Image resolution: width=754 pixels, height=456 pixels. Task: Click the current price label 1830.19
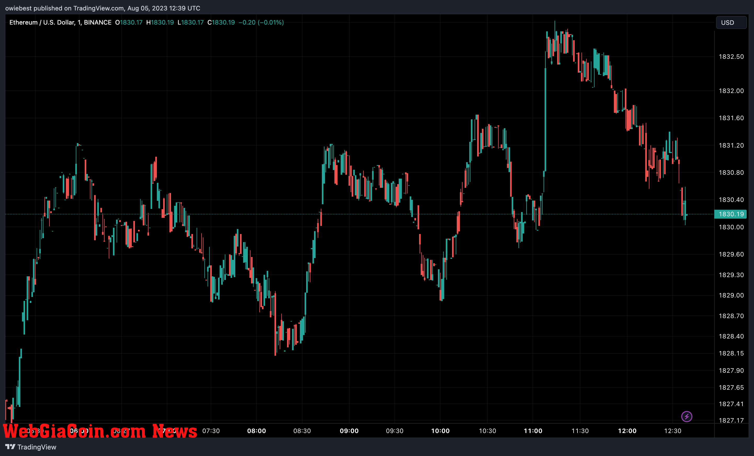[x=730, y=214]
